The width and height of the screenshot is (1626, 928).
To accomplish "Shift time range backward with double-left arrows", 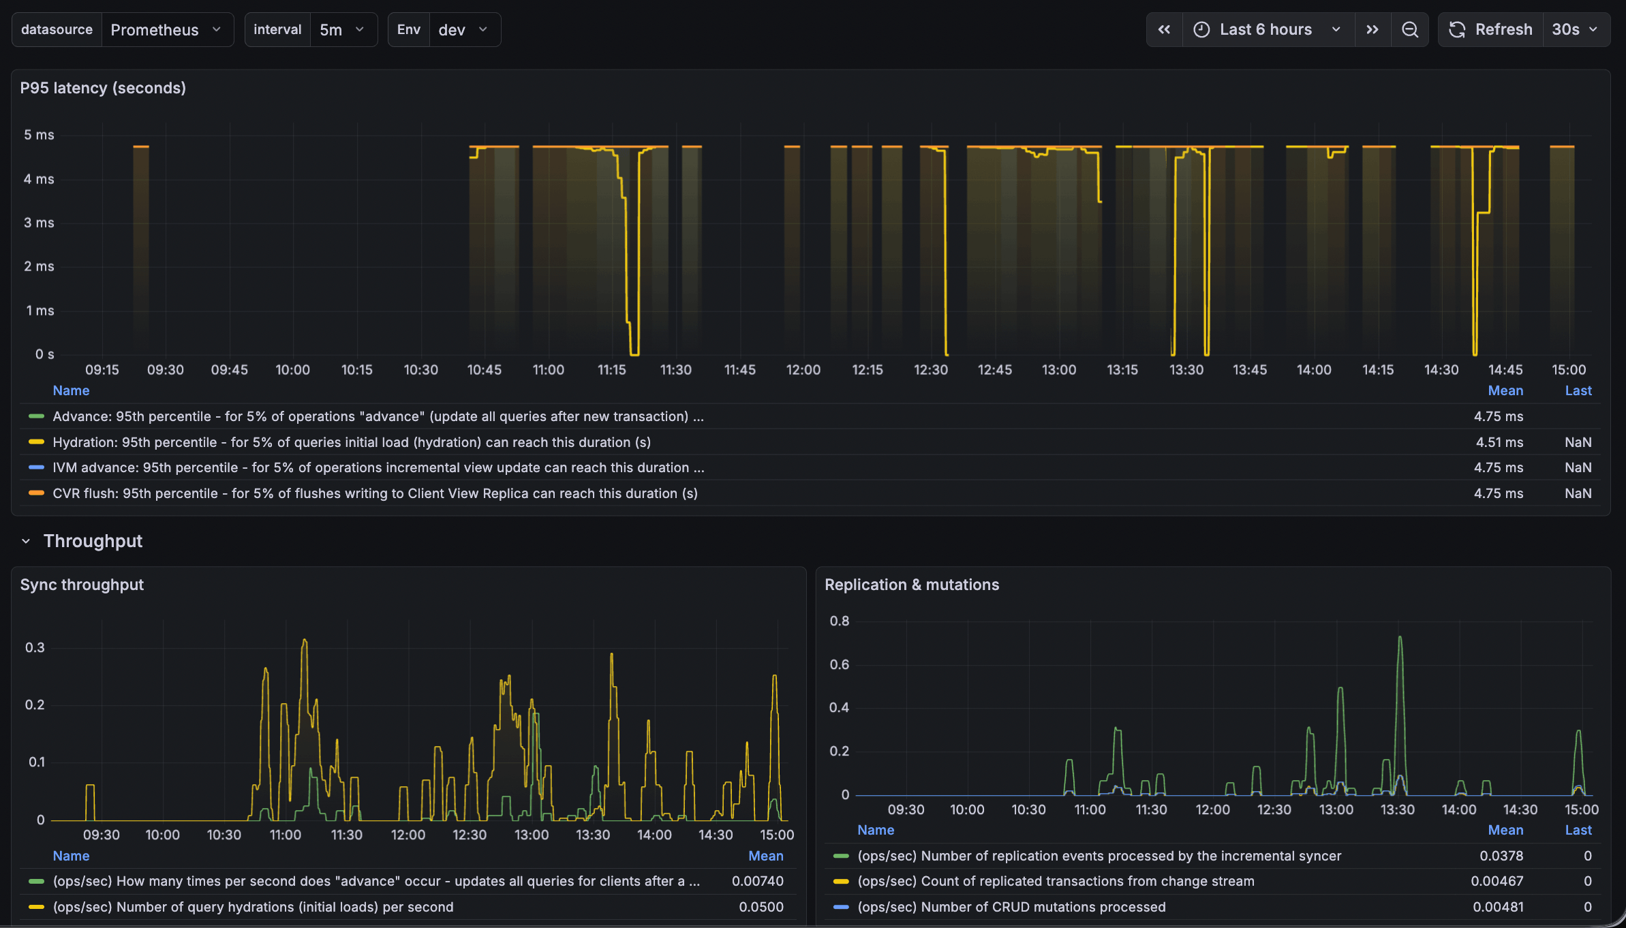I will coord(1164,29).
